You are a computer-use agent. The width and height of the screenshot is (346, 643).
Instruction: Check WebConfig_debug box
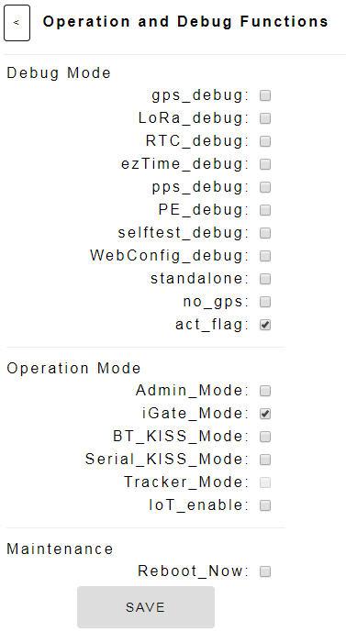(x=265, y=256)
